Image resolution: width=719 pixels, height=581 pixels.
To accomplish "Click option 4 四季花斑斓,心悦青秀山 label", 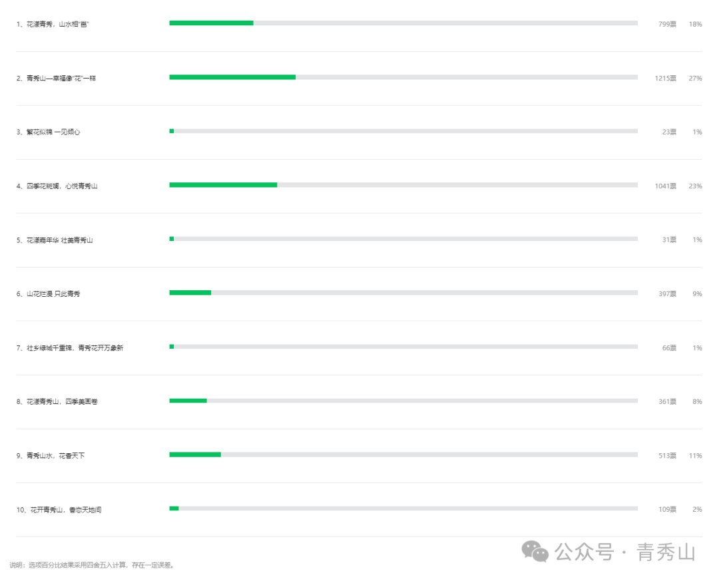I will coord(57,186).
